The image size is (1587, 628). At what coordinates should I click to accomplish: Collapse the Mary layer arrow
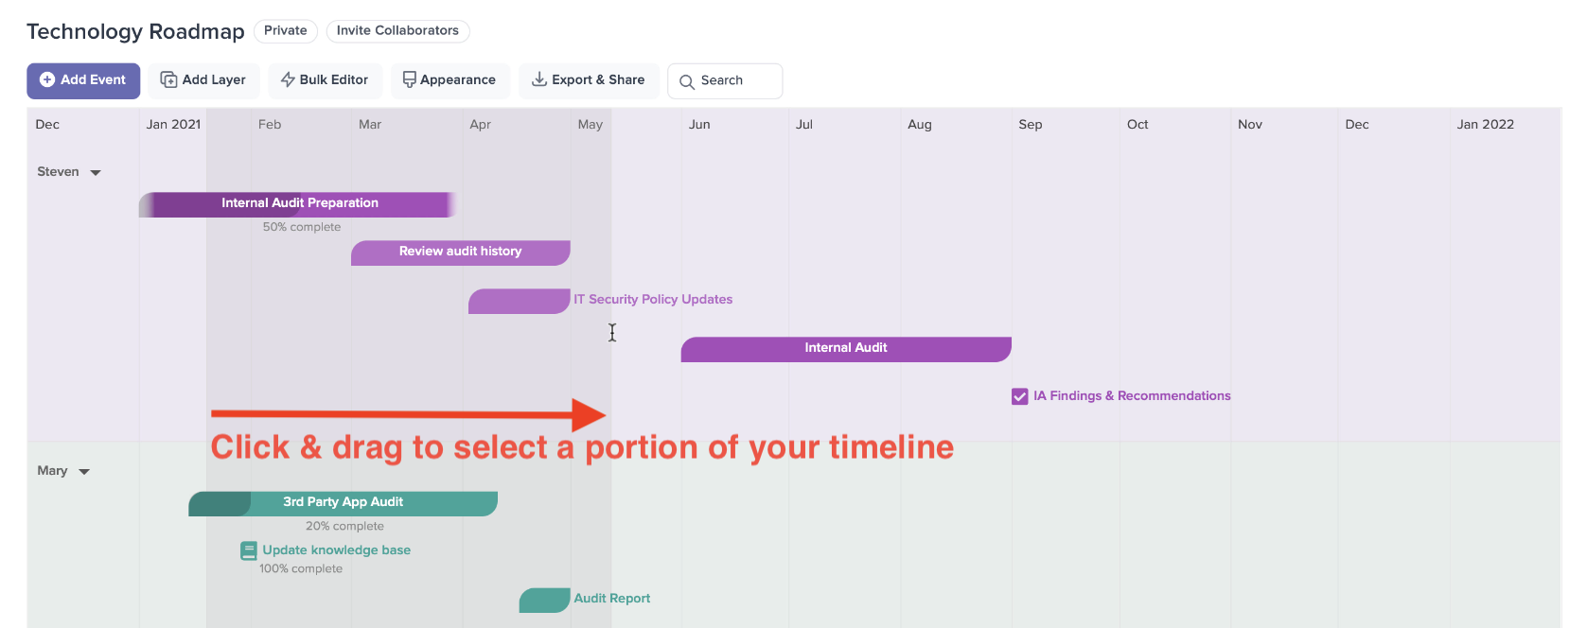click(84, 471)
